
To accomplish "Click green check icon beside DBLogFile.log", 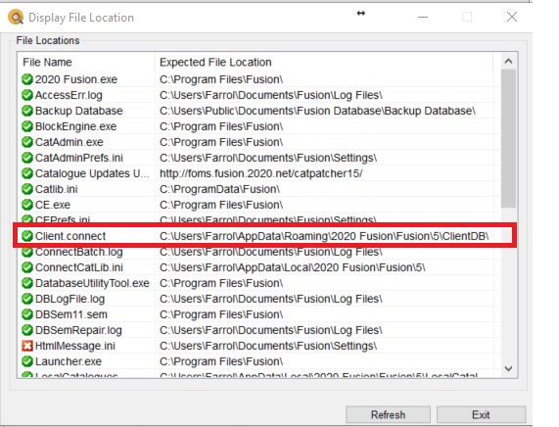I will (x=27, y=299).
